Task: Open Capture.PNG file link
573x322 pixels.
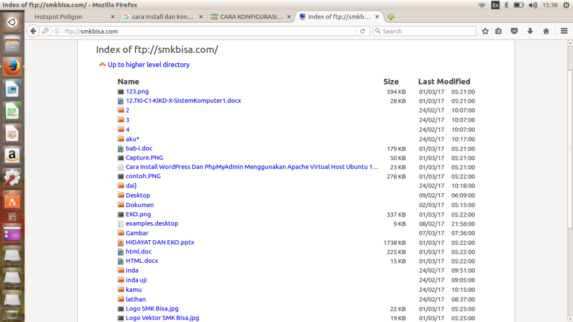Action: tap(145, 158)
